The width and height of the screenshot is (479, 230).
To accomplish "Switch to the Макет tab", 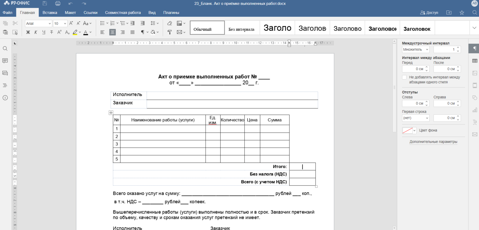I will (x=70, y=12).
